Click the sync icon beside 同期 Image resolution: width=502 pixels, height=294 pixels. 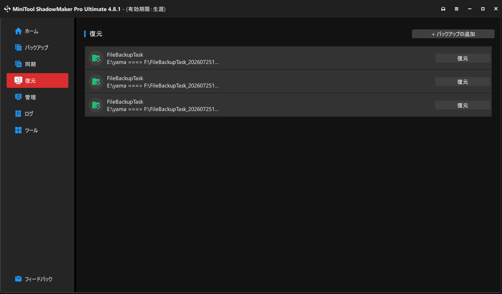tap(18, 64)
